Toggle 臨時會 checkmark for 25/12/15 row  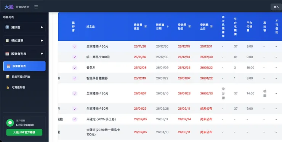(75, 46)
